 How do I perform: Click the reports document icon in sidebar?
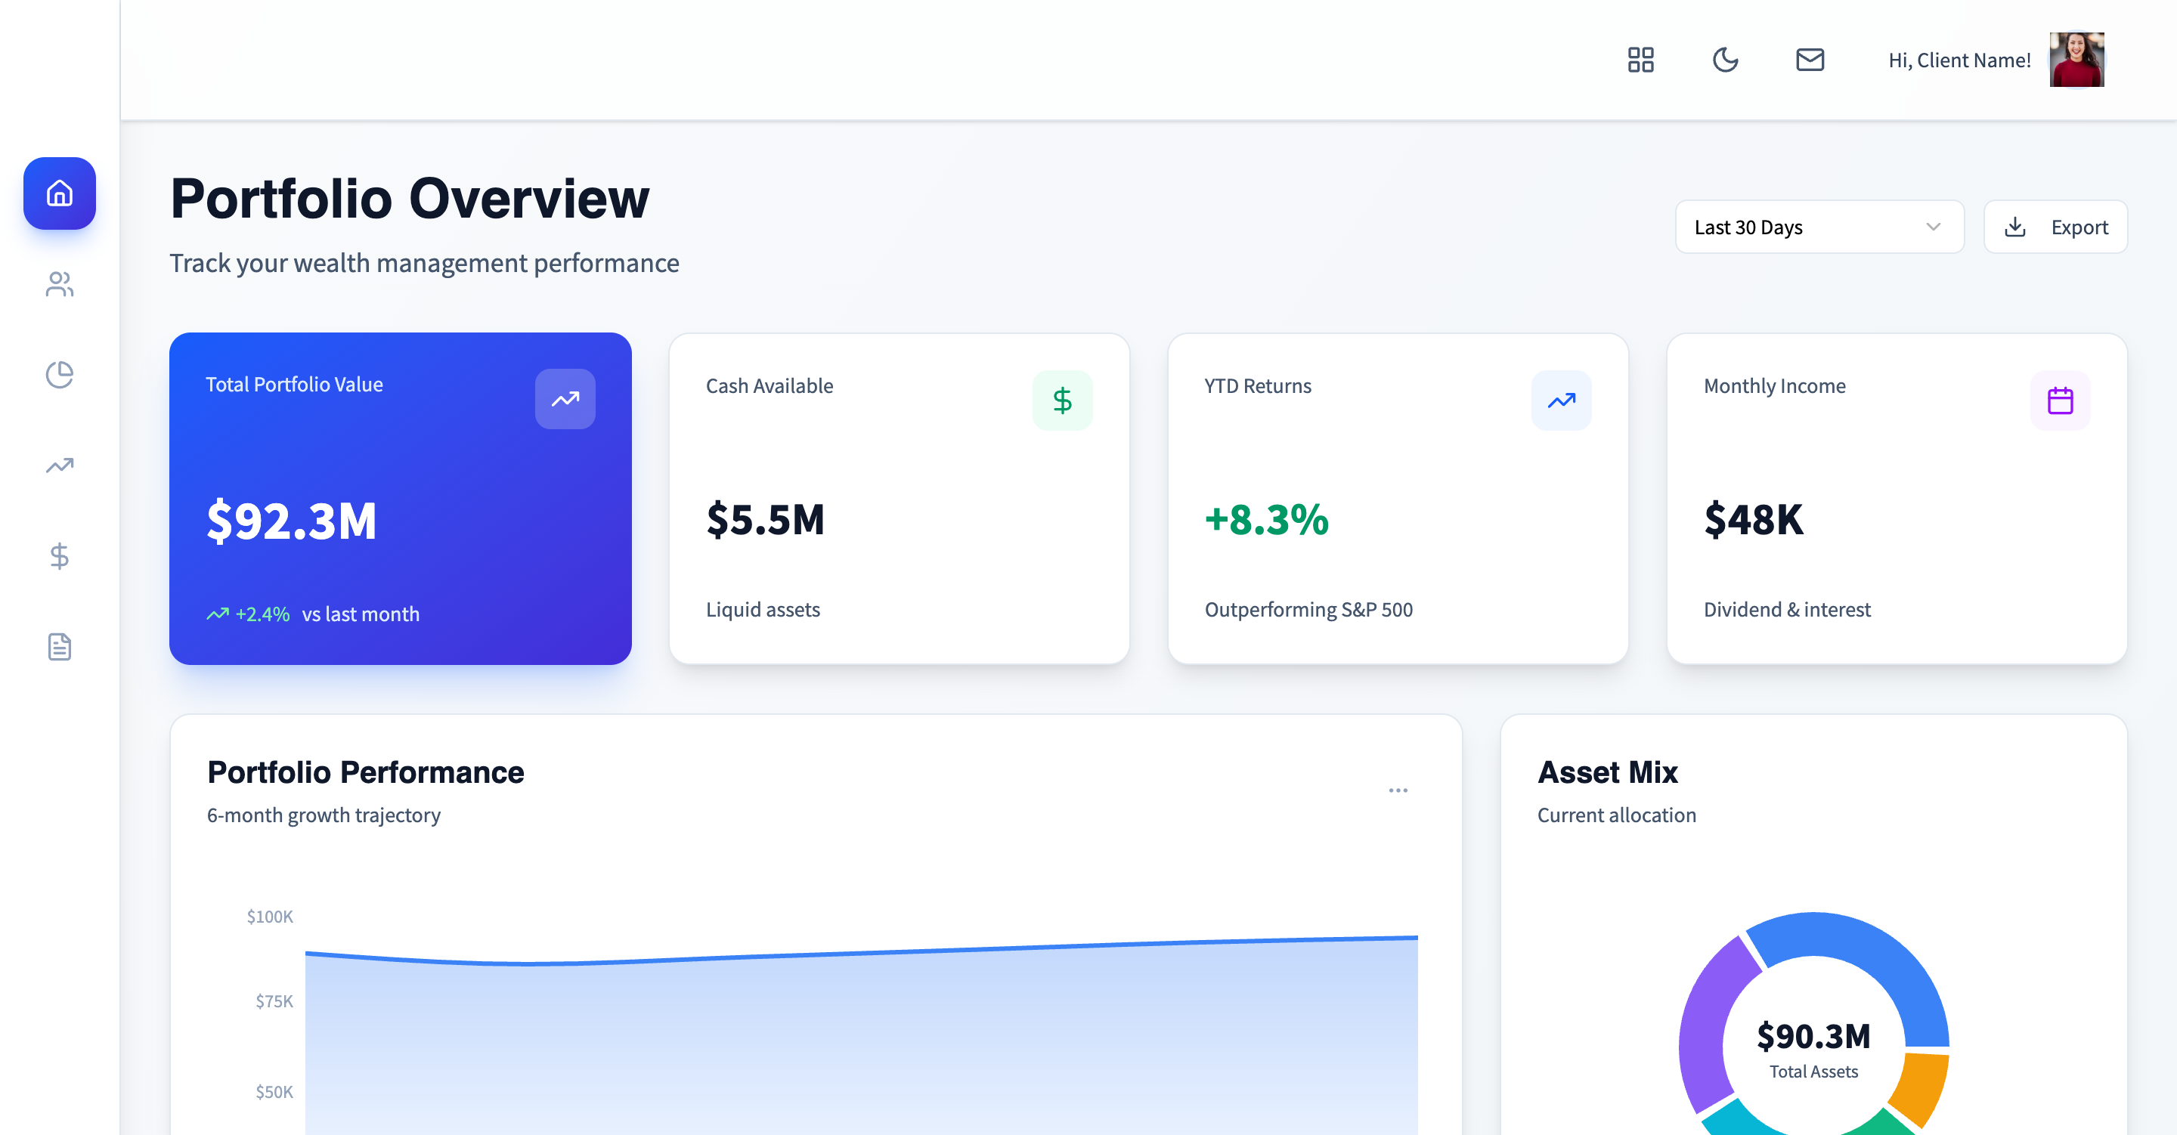[x=59, y=647]
